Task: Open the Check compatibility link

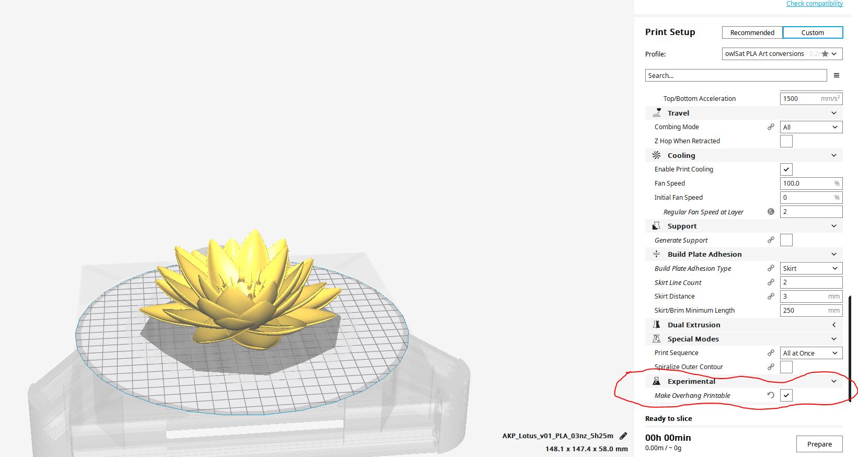Action: (815, 4)
